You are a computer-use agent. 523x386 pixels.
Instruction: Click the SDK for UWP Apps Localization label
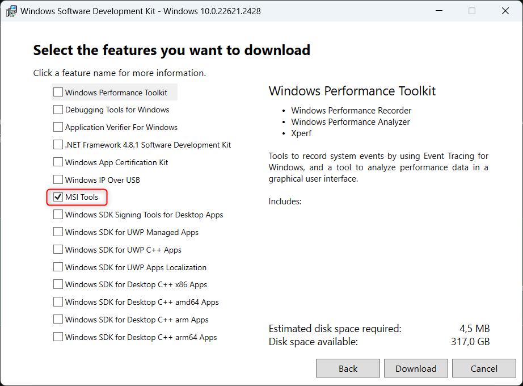click(x=136, y=267)
